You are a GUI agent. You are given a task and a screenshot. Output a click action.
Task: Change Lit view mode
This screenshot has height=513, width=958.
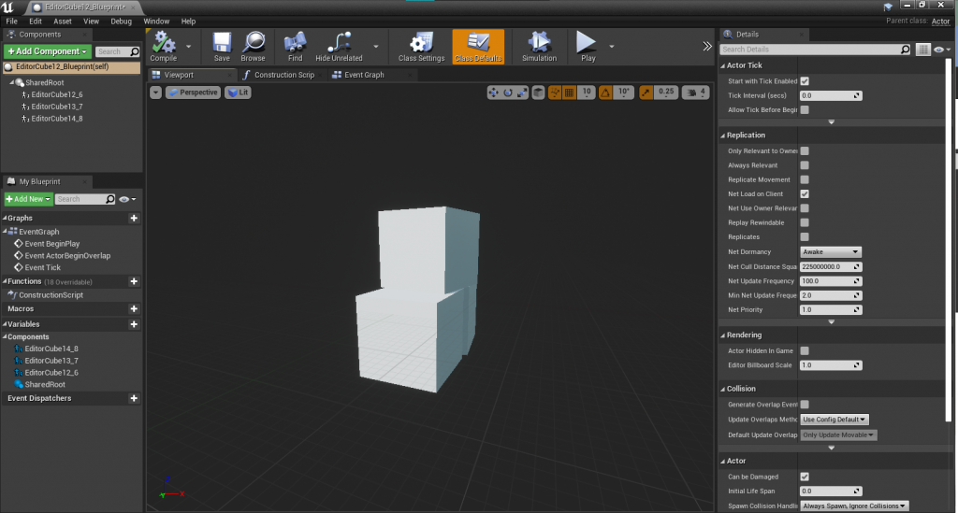(x=238, y=93)
